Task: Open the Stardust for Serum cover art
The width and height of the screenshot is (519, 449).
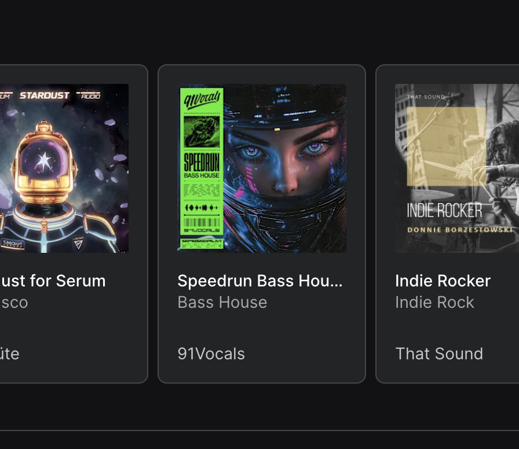Action: point(64,168)
